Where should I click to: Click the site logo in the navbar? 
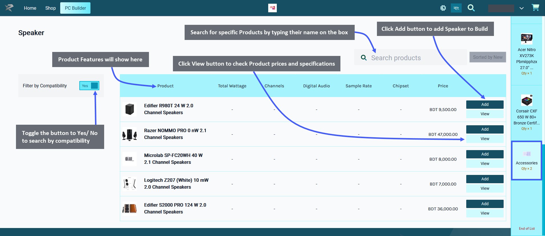[x=9, y=8]
